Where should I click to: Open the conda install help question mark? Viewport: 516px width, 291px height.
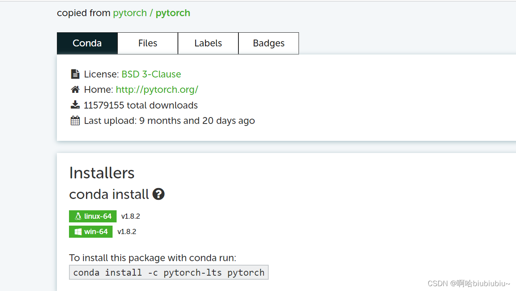click(x=158, y=194)
